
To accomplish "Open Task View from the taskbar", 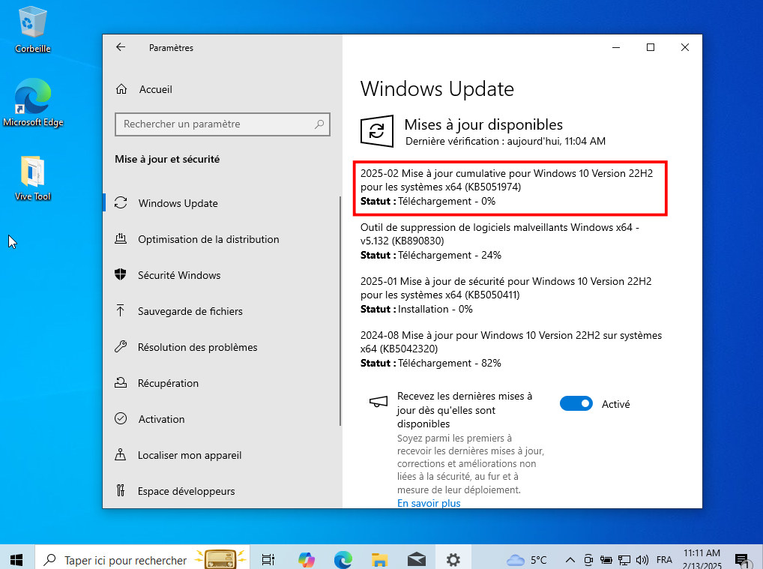I will coord(268,560).
